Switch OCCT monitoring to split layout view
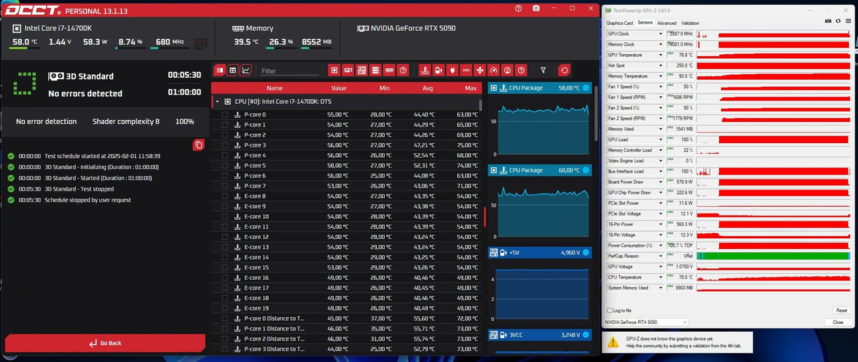 [219, 70]
